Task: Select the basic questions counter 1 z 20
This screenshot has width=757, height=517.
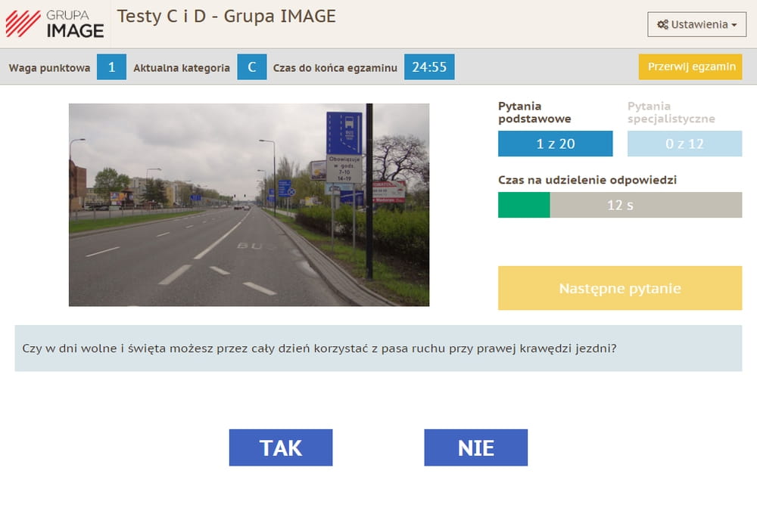Action: pos(555,144)
